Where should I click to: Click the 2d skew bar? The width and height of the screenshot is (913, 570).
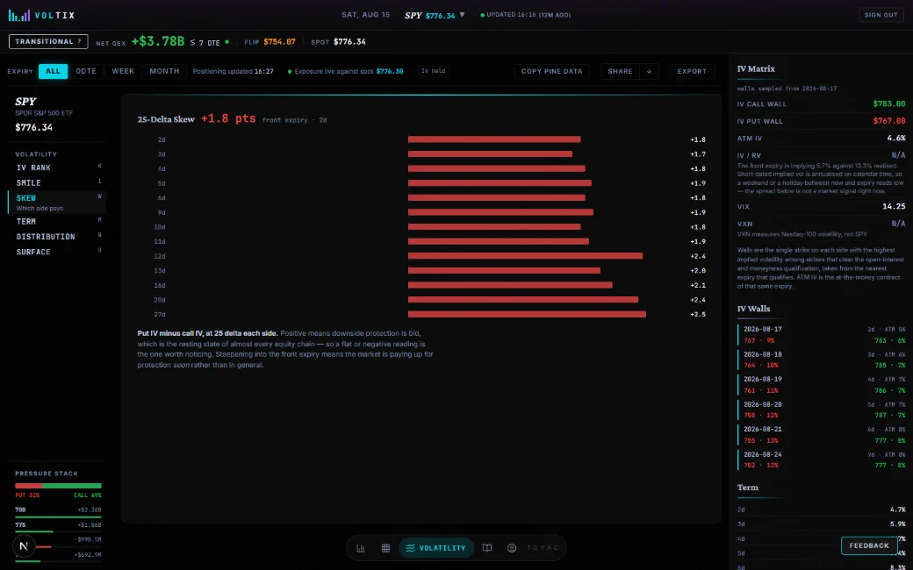click(494, 139)
